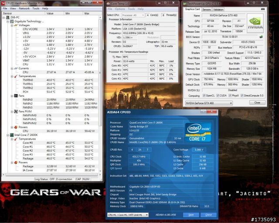This screenshot has width=279, height=223.
Task: Collapse the Fans tree node
Action: 12,96
